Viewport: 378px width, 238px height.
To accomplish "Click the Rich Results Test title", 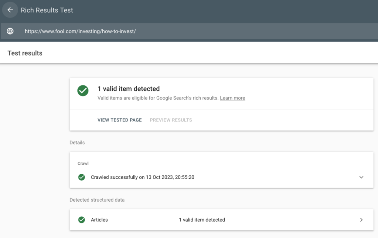I will (x=47, y=10).
